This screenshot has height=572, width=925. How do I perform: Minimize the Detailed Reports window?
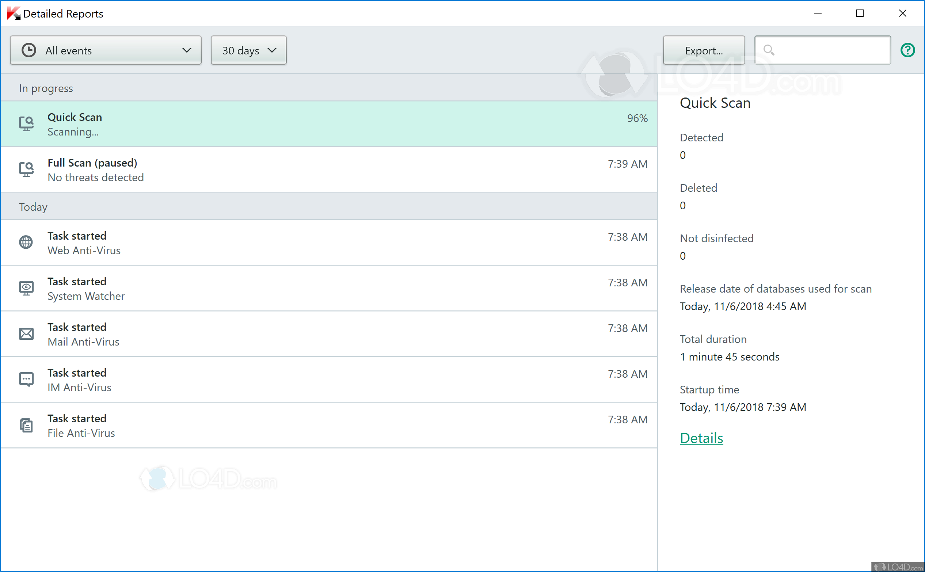(x=818, y=13)
